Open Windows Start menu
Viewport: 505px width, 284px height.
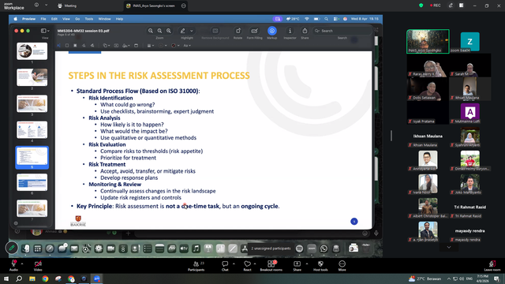coord(6,278)
